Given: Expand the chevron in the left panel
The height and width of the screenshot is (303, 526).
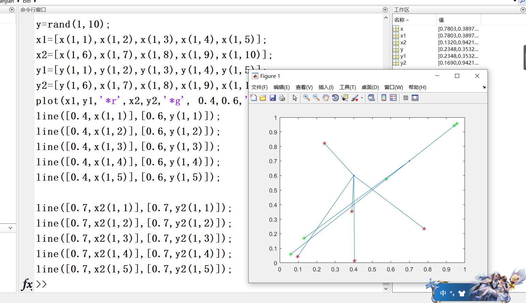Looking at the screenshot, I should 10,228.
